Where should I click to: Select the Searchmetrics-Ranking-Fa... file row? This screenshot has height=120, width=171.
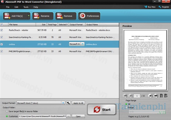pyautogui.click(x=60, y=37)
